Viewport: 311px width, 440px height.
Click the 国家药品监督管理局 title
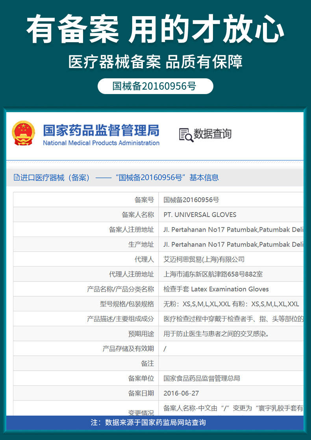click(x=101, y=131)
